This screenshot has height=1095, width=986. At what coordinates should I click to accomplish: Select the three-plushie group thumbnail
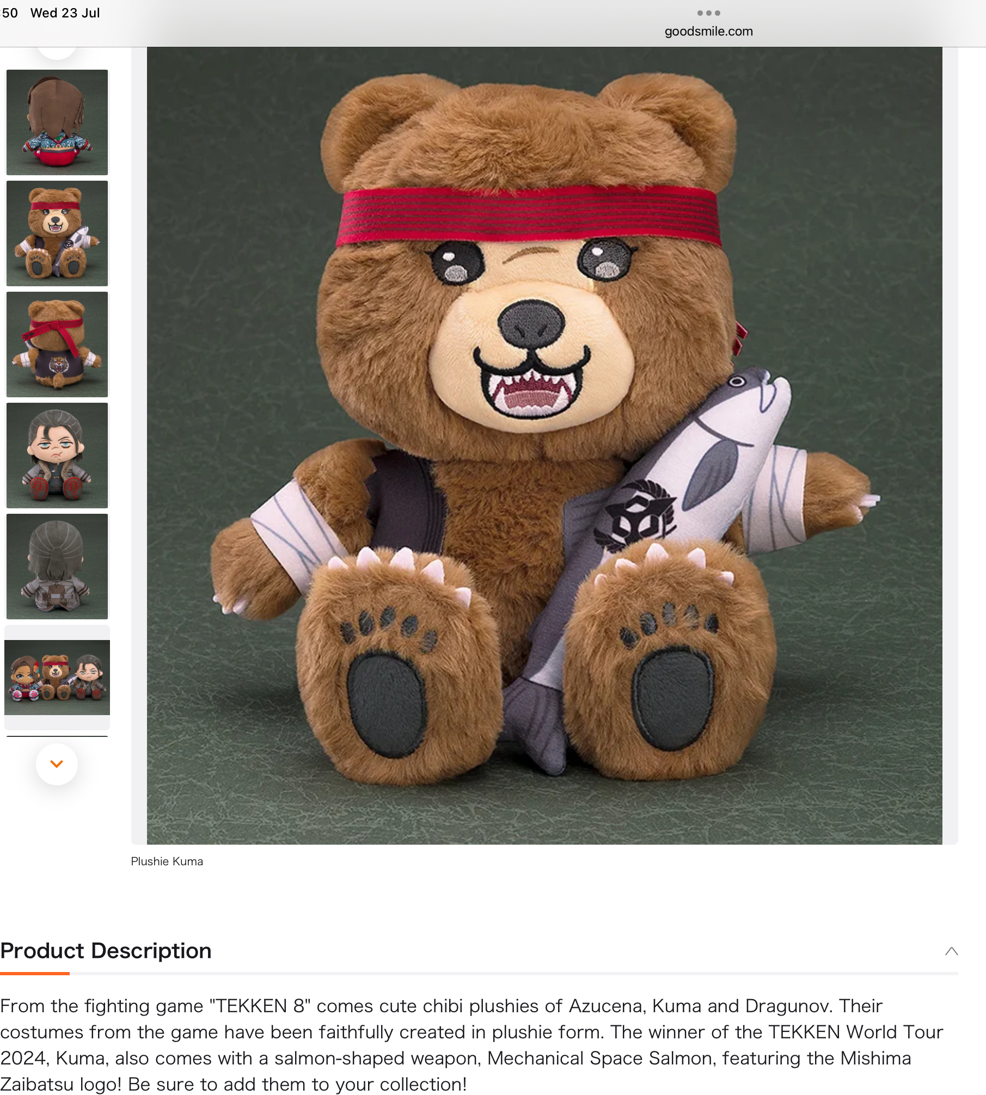pos(57,678)
